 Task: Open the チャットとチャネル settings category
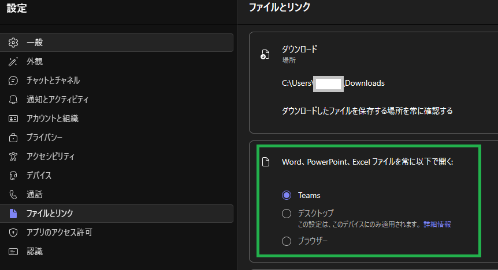pyautogui.click(x=117, y=81)
